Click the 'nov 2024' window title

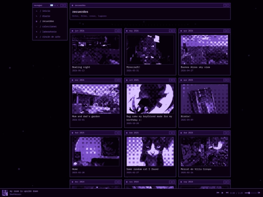[134, 182]
